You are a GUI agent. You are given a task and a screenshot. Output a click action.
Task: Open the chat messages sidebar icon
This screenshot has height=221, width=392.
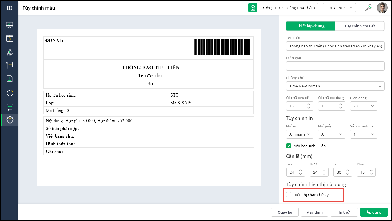(x=10, y=107)
